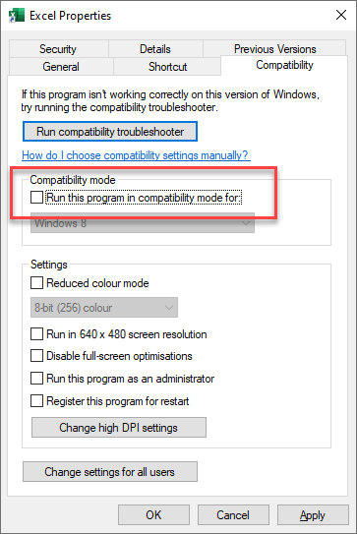The width and height of the screenshot is (357, 534).
Task: Click the Apply button
Action: pyautogui.click(x=313, y=515)
